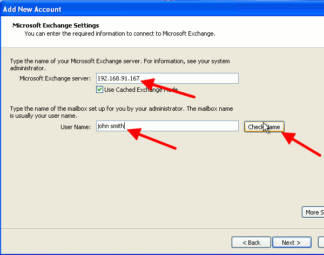324x255 pixels.
Task: Click the User Name input field
Action: (x=167, y=126)
